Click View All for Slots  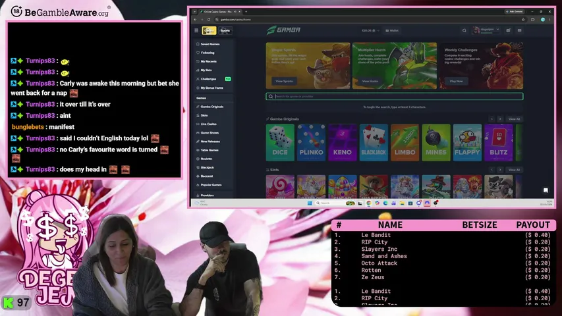click(x=514, y=170)
